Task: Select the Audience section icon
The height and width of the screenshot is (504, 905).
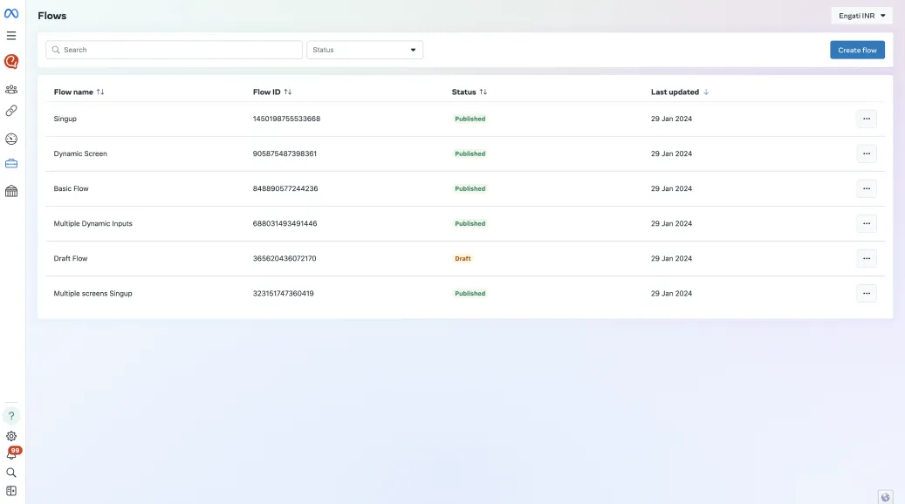Action: pos(10,88)
